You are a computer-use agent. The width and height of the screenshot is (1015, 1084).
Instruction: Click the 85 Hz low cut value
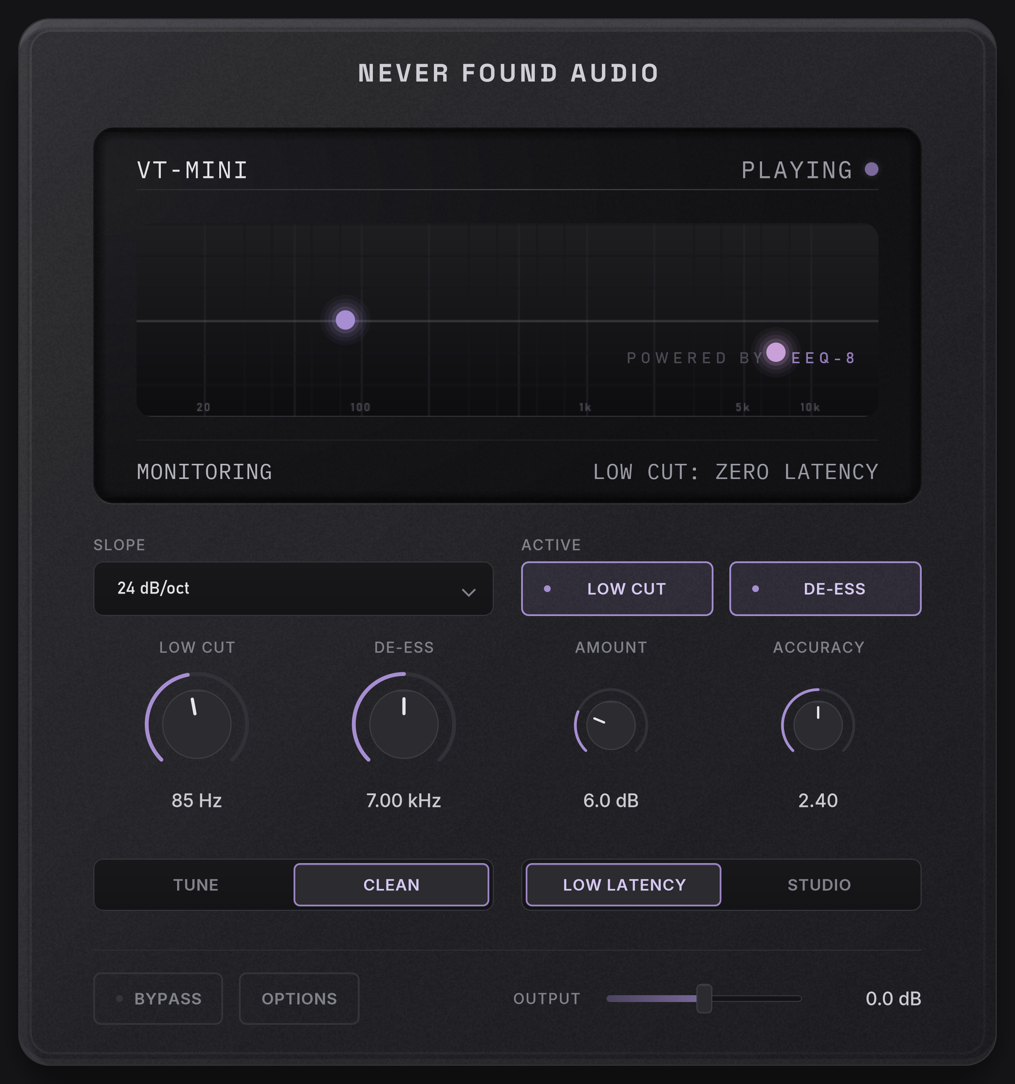(197, 800)
